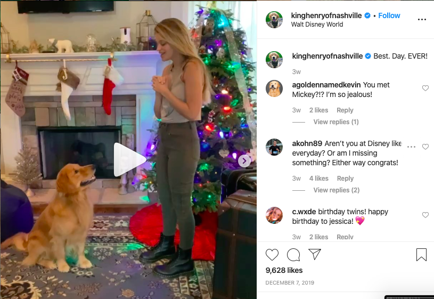This screenshot has height=299, width=434.
Task: Open the post options three-dot menu
Action: 422,19
